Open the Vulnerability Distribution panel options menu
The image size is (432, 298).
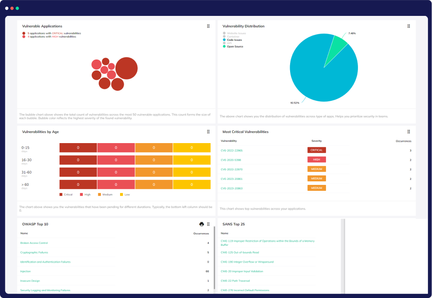[x=409, y=26]
